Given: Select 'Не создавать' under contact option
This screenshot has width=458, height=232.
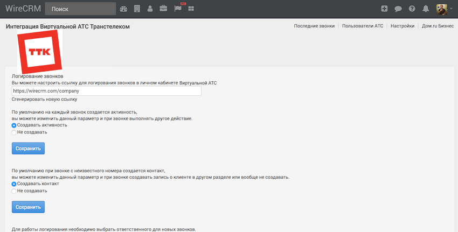Looking at the screenshot, I should click(x=14, y=191).
